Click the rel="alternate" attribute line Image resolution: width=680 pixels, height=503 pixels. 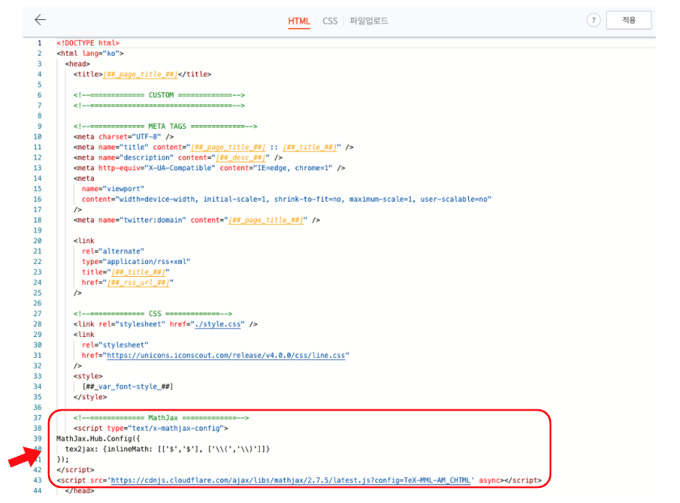click(113, 251)
